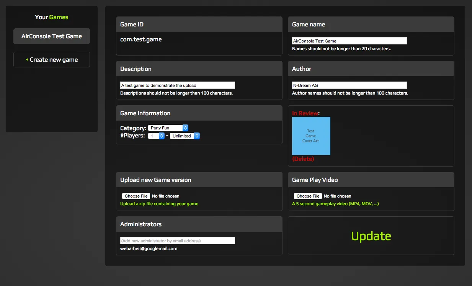Select the com.test.game ID text
This screenshot has width=472, height=286.
click(x=141, y=39)
